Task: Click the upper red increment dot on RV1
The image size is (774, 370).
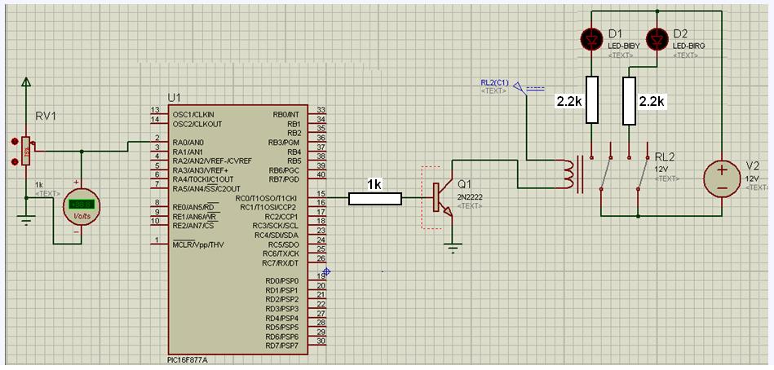Action: (15, 142)
